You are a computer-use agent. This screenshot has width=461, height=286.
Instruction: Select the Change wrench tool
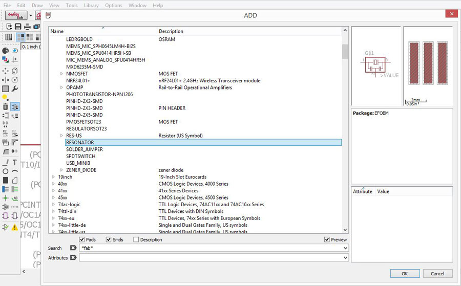[15, 89]
